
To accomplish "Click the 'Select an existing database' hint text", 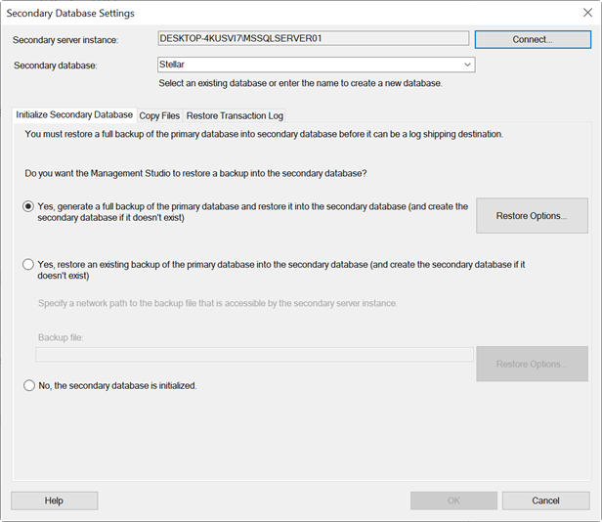I will click(301, 83).
